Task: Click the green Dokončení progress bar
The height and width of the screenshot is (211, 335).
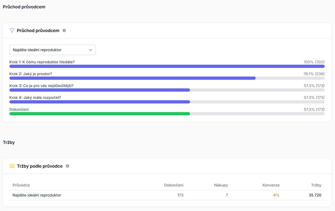Action: pos(167,114)
